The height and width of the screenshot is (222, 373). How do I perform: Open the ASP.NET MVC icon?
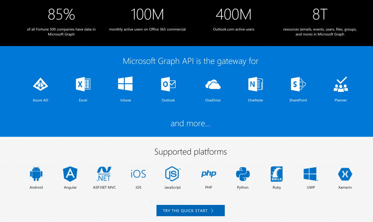[x=104, y=174]
